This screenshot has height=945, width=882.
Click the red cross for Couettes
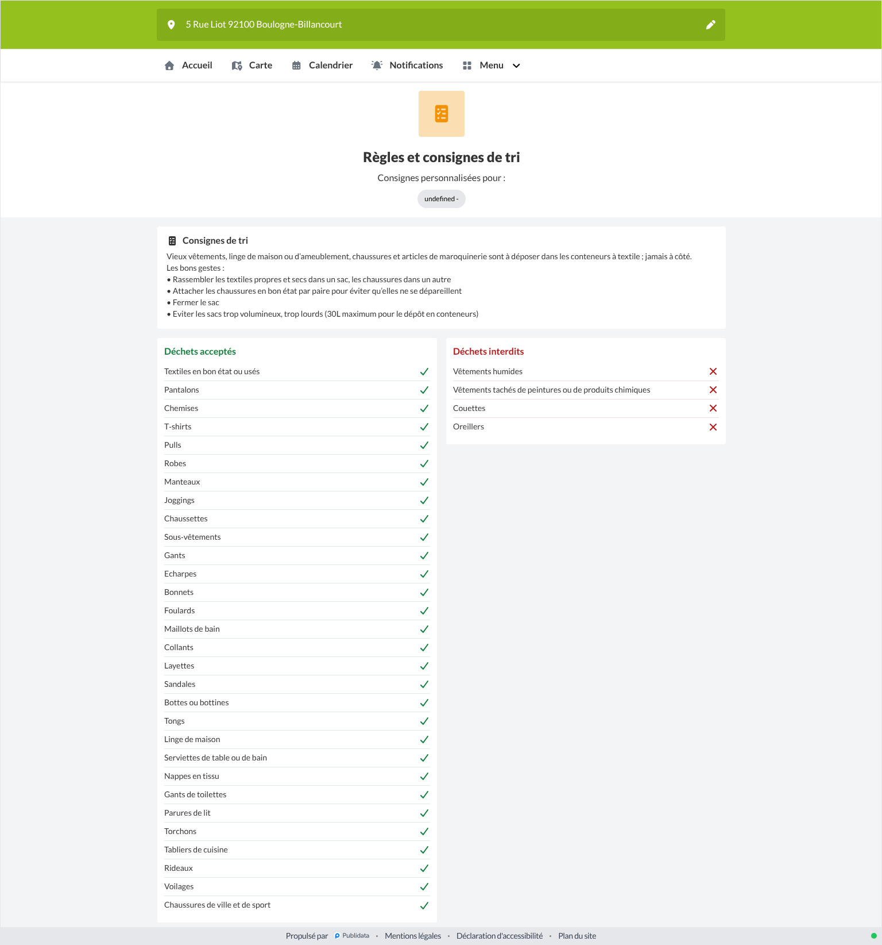[713, 408]
